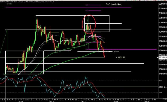Click the 1900.00 price axis label

pos(163,32)
